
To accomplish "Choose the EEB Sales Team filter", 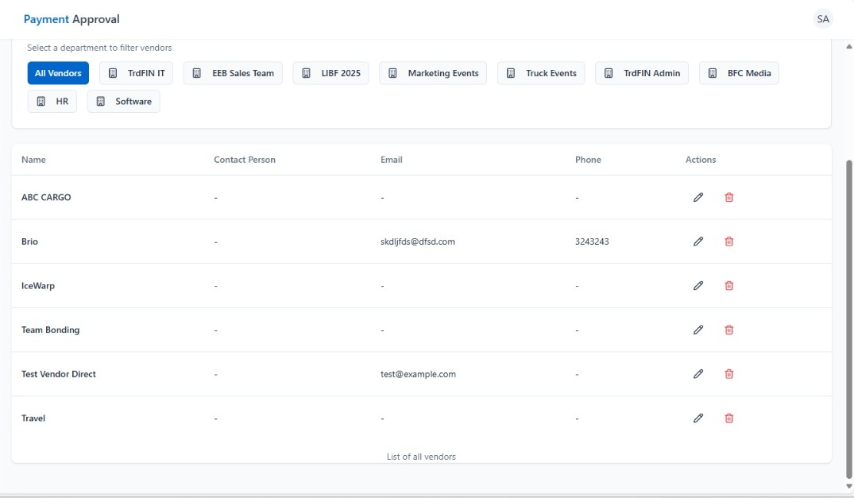I will point(233,73).
